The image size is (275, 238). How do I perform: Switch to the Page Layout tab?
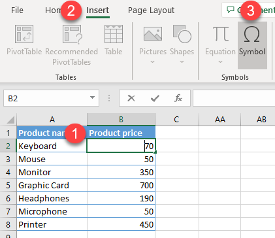pos(151,10)
